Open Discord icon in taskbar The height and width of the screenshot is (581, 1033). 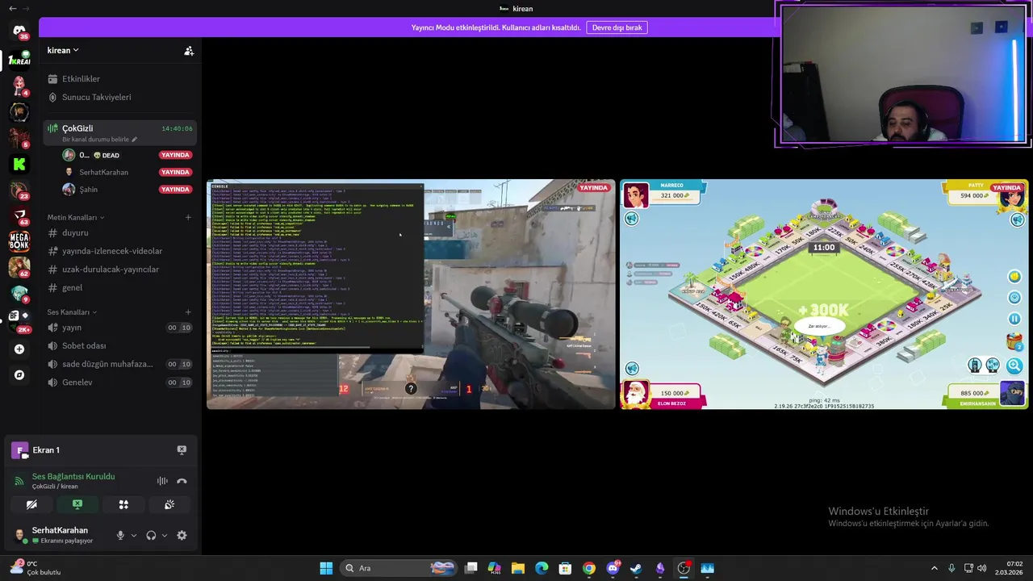pos(613,568)
